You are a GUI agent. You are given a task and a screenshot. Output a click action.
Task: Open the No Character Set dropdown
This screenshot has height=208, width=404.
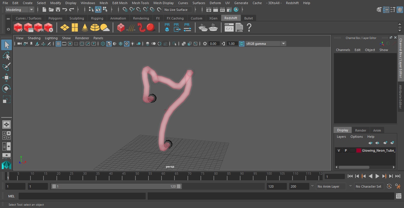coord(369,186)
